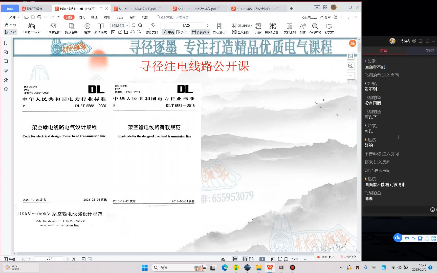Click the status bar zoom-out minus
This screenshot has width=437, height=273.
(x=305, y=259)
